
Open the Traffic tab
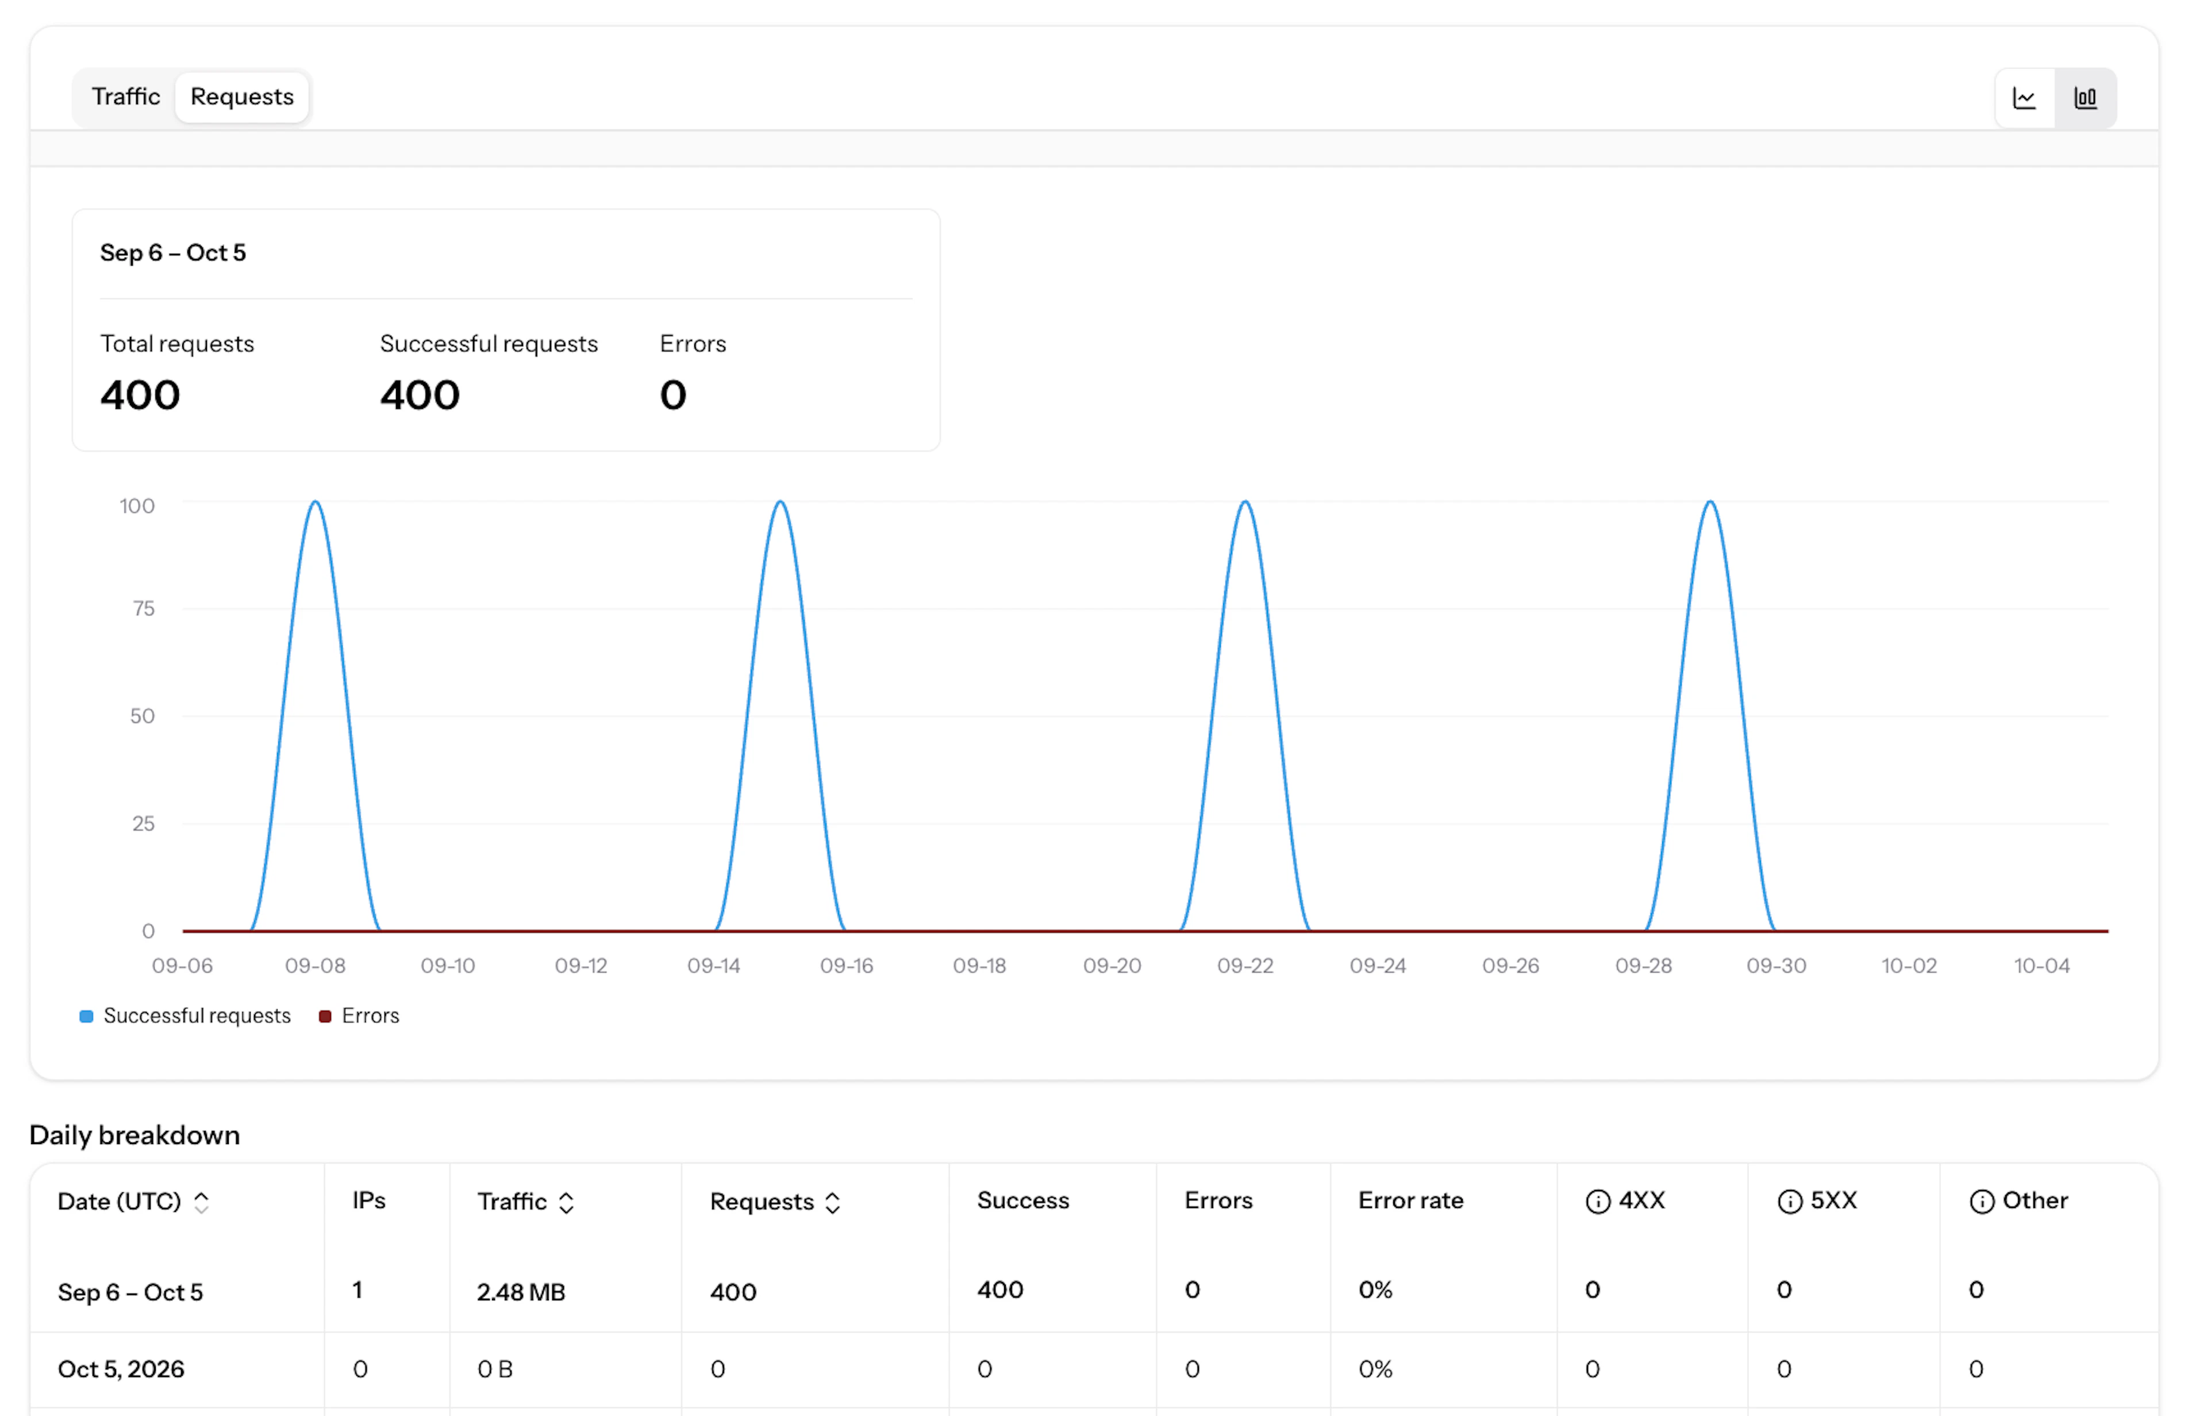point(126,97)
